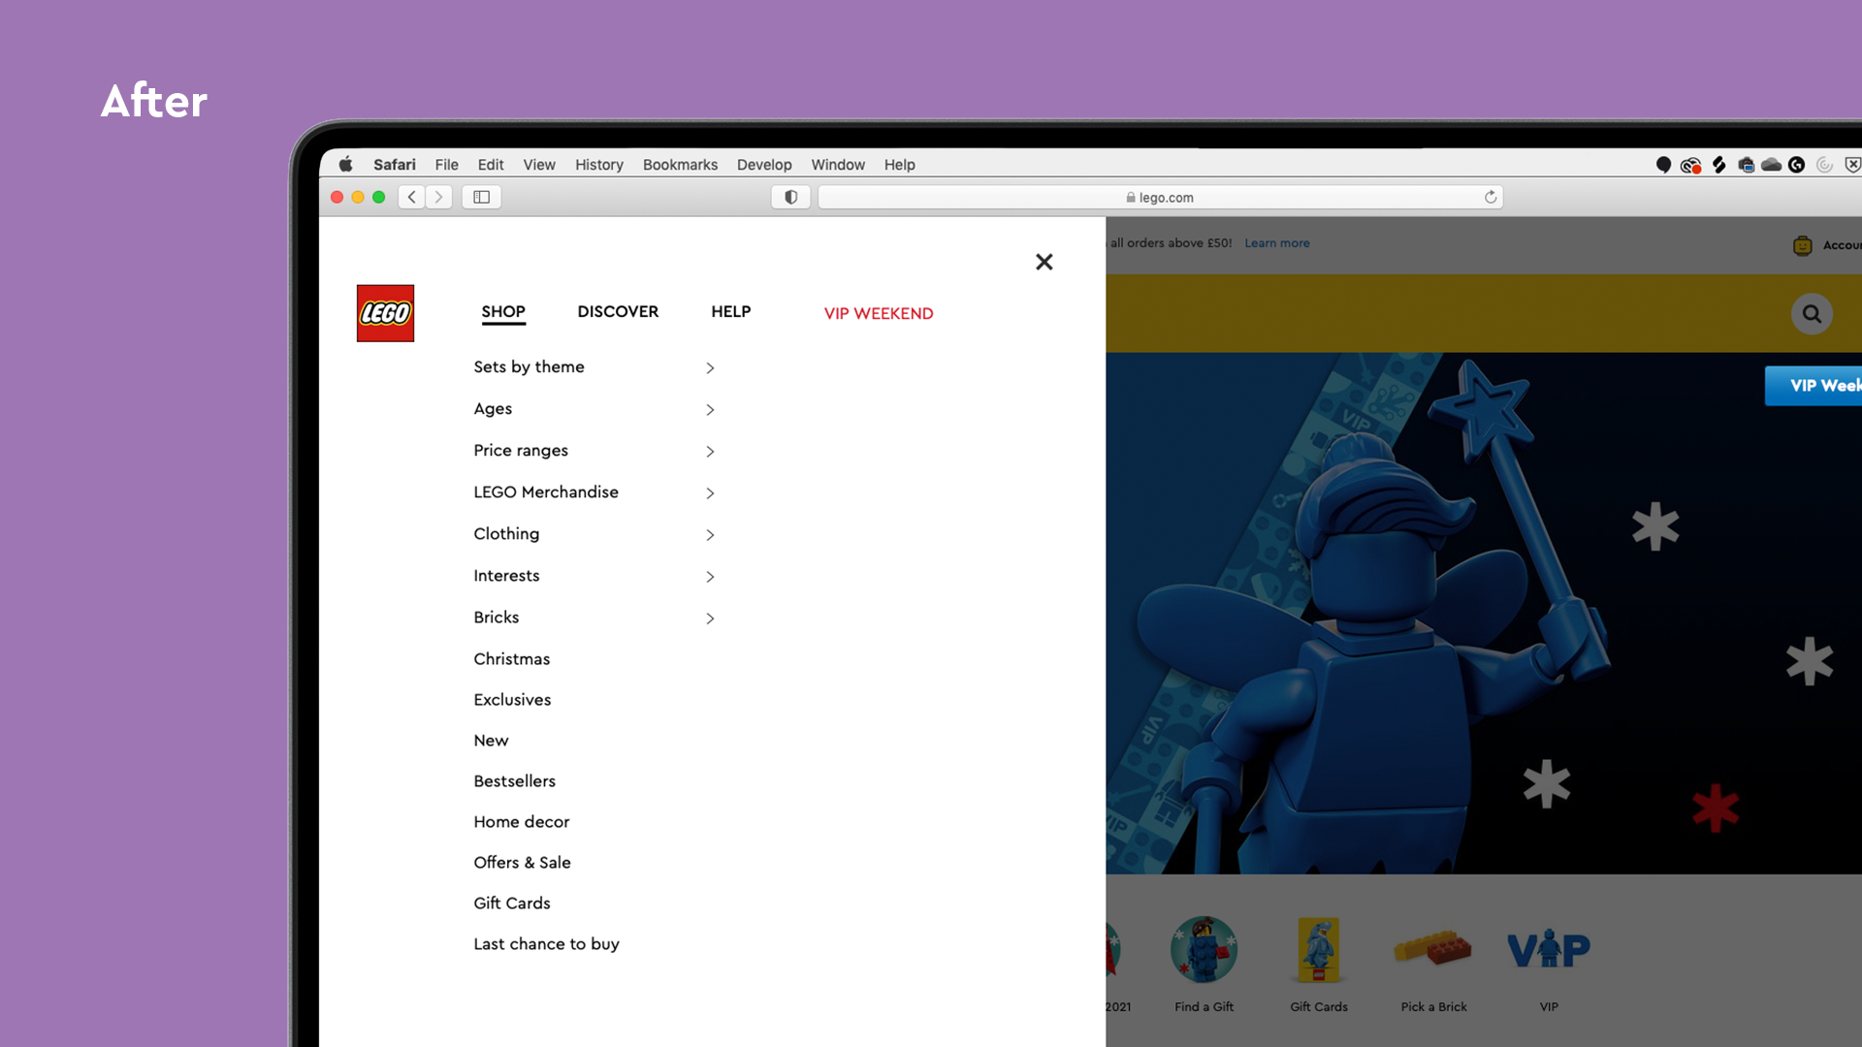Image resolution: width=1862 pixels, height=1047 pixels.
Task: Open the Christmas menu link
Action: (x=512, y=659)
